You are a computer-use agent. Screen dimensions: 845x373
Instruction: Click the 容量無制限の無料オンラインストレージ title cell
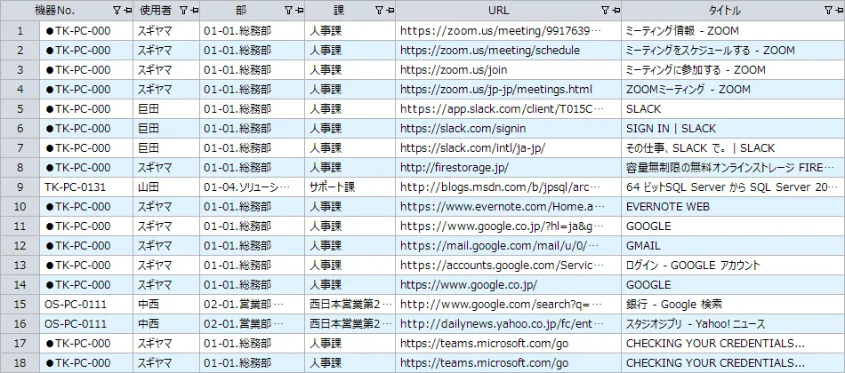[733, 167]
